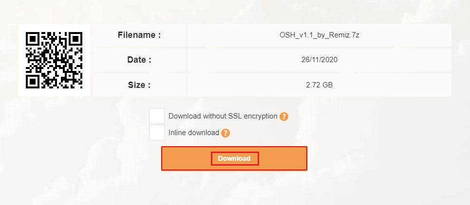Image resolution: width=470 pixels, height=205 pixels.
Task: Select the 2.72 GB size value
Action: pos(320,85)
